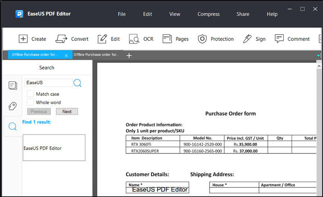Image resolution: width=323 pixels, height=197 pixels.
Task: Click the Name field text EaseUS PDF Editor
Action: pyautogui.click(x=160, y=190)
